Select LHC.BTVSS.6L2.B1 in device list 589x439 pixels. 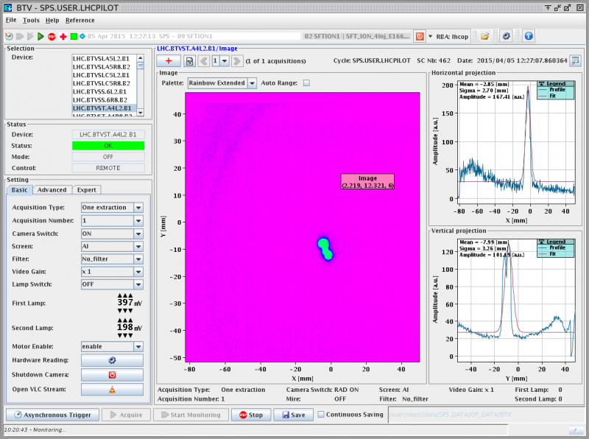pos(101,91)
